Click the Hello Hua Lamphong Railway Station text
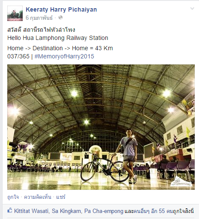 click(x=58, y=38)
